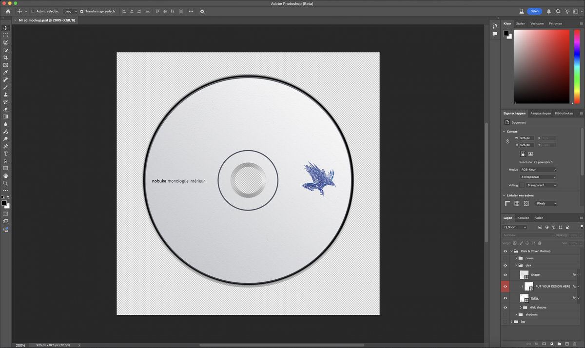Image resolution: width=585 pixels, height=348 pixels.
Task: Click the Home icon in options bar
Action: pos(8,11)
